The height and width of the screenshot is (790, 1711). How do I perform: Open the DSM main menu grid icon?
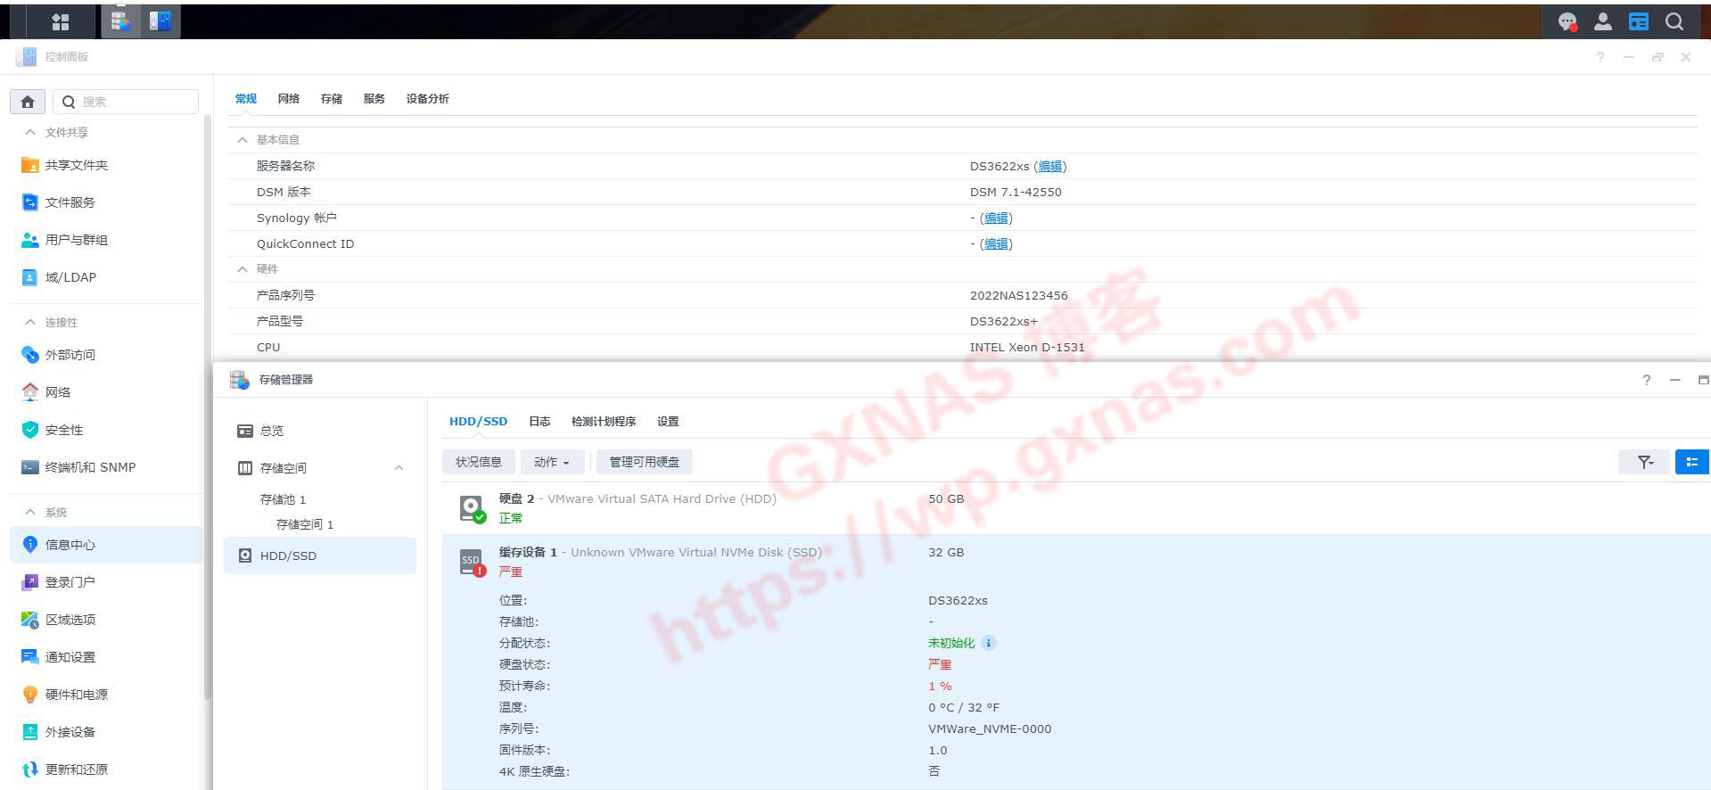(60, 21)
